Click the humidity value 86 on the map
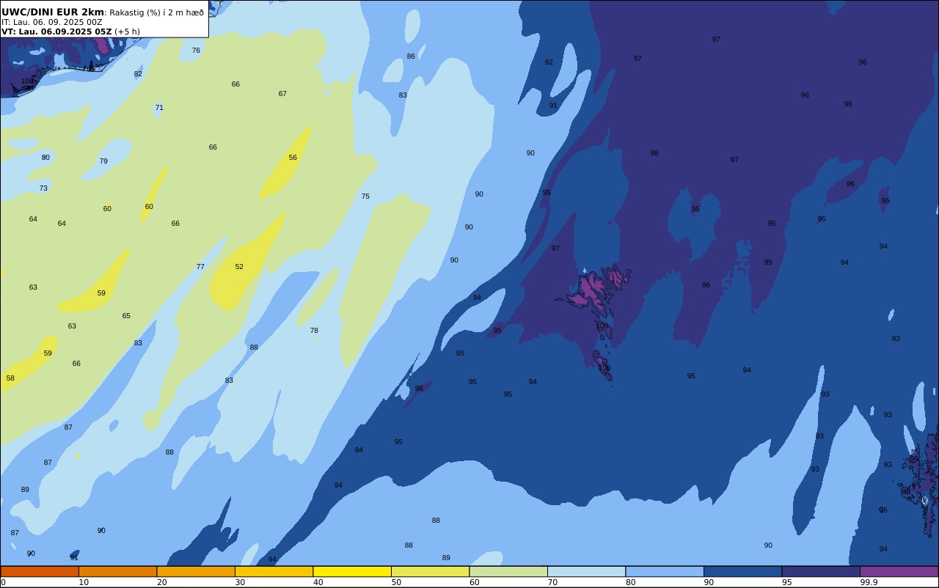939x588 pixels. (x=411, y=56)
